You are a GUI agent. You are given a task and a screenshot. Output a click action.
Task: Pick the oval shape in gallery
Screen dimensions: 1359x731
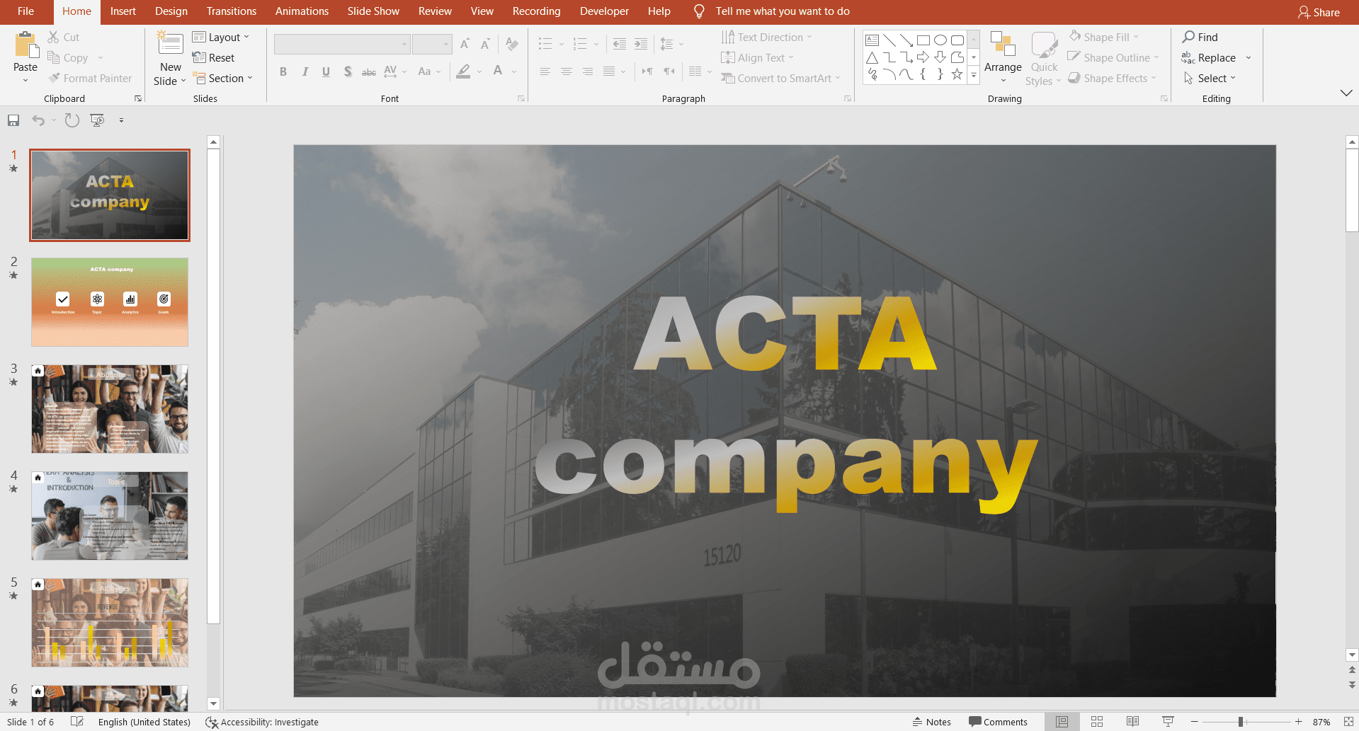[940, 40]
